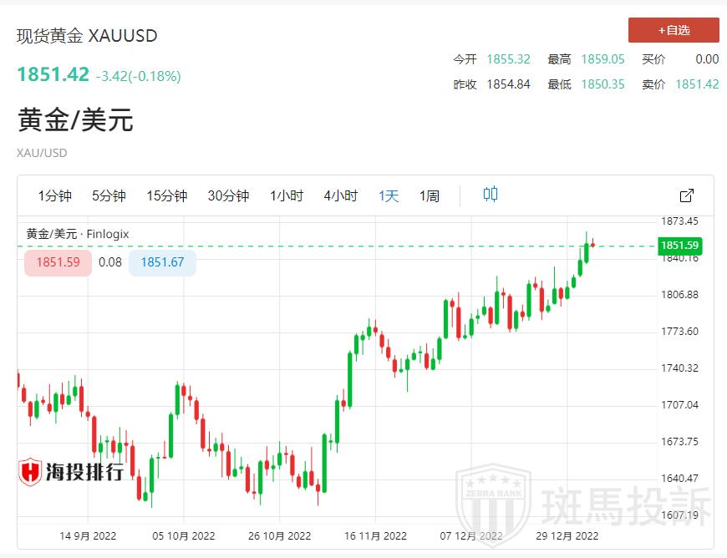Switch to the 1周 weekly view

430,195
